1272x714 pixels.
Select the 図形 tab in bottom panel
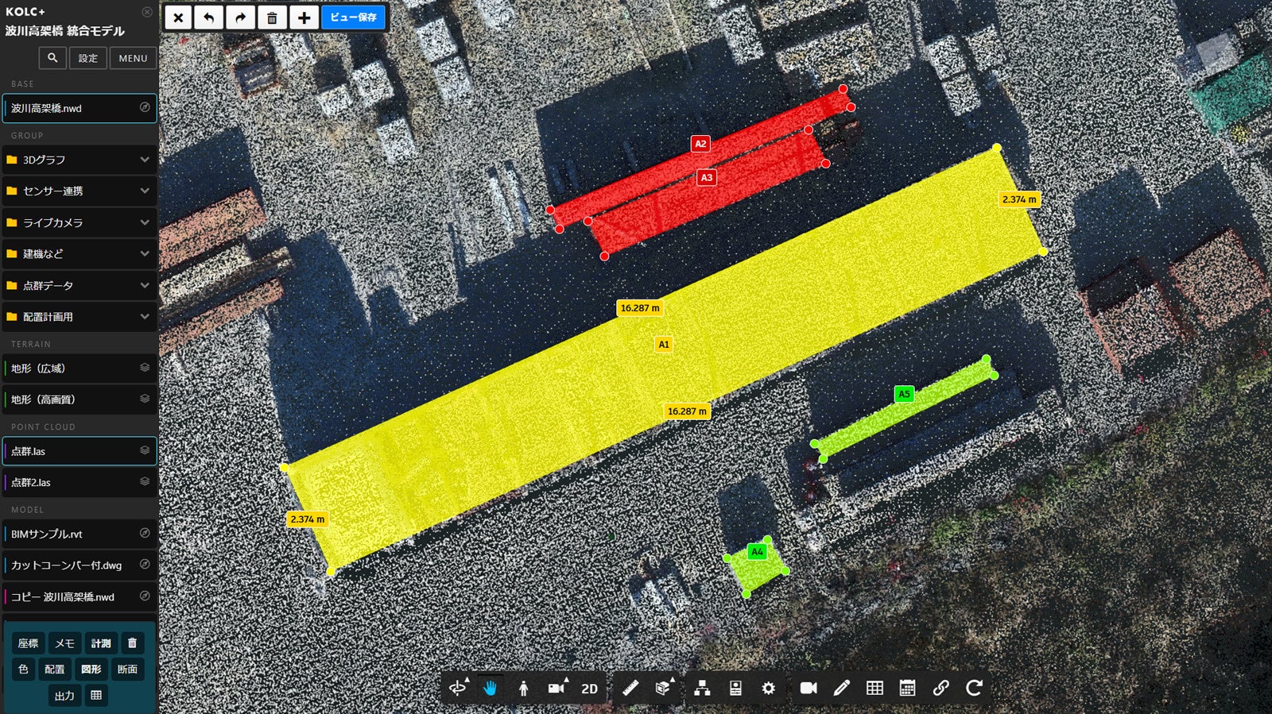pyautogui.click(x=91, y=669)
